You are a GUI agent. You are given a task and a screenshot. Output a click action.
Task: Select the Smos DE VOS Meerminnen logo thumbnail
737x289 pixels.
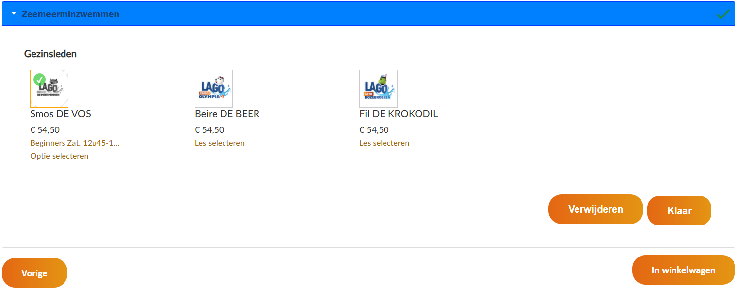pyautogui.click(x=49, y=89)
